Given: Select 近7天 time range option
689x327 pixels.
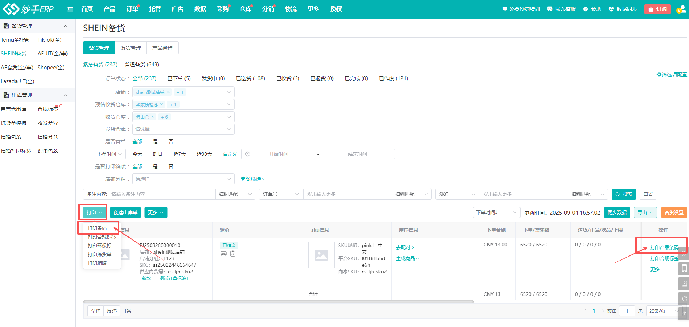Looking at the screenshot, I should tap(179, 154).
